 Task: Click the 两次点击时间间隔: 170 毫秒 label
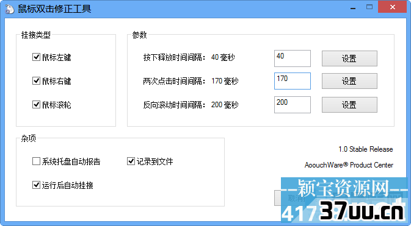click(191, 81)
